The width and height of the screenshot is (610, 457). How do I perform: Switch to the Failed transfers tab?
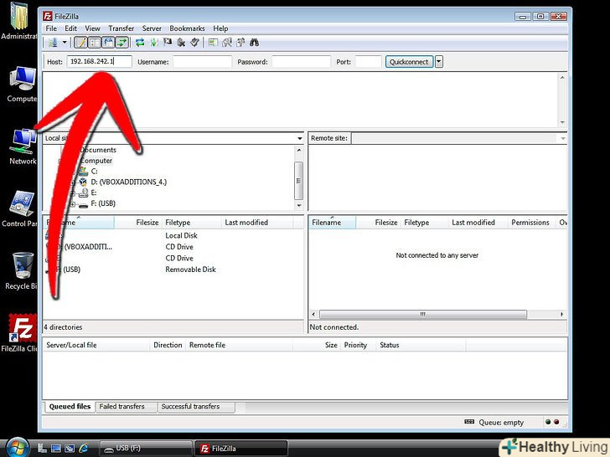tap(121, 407)
